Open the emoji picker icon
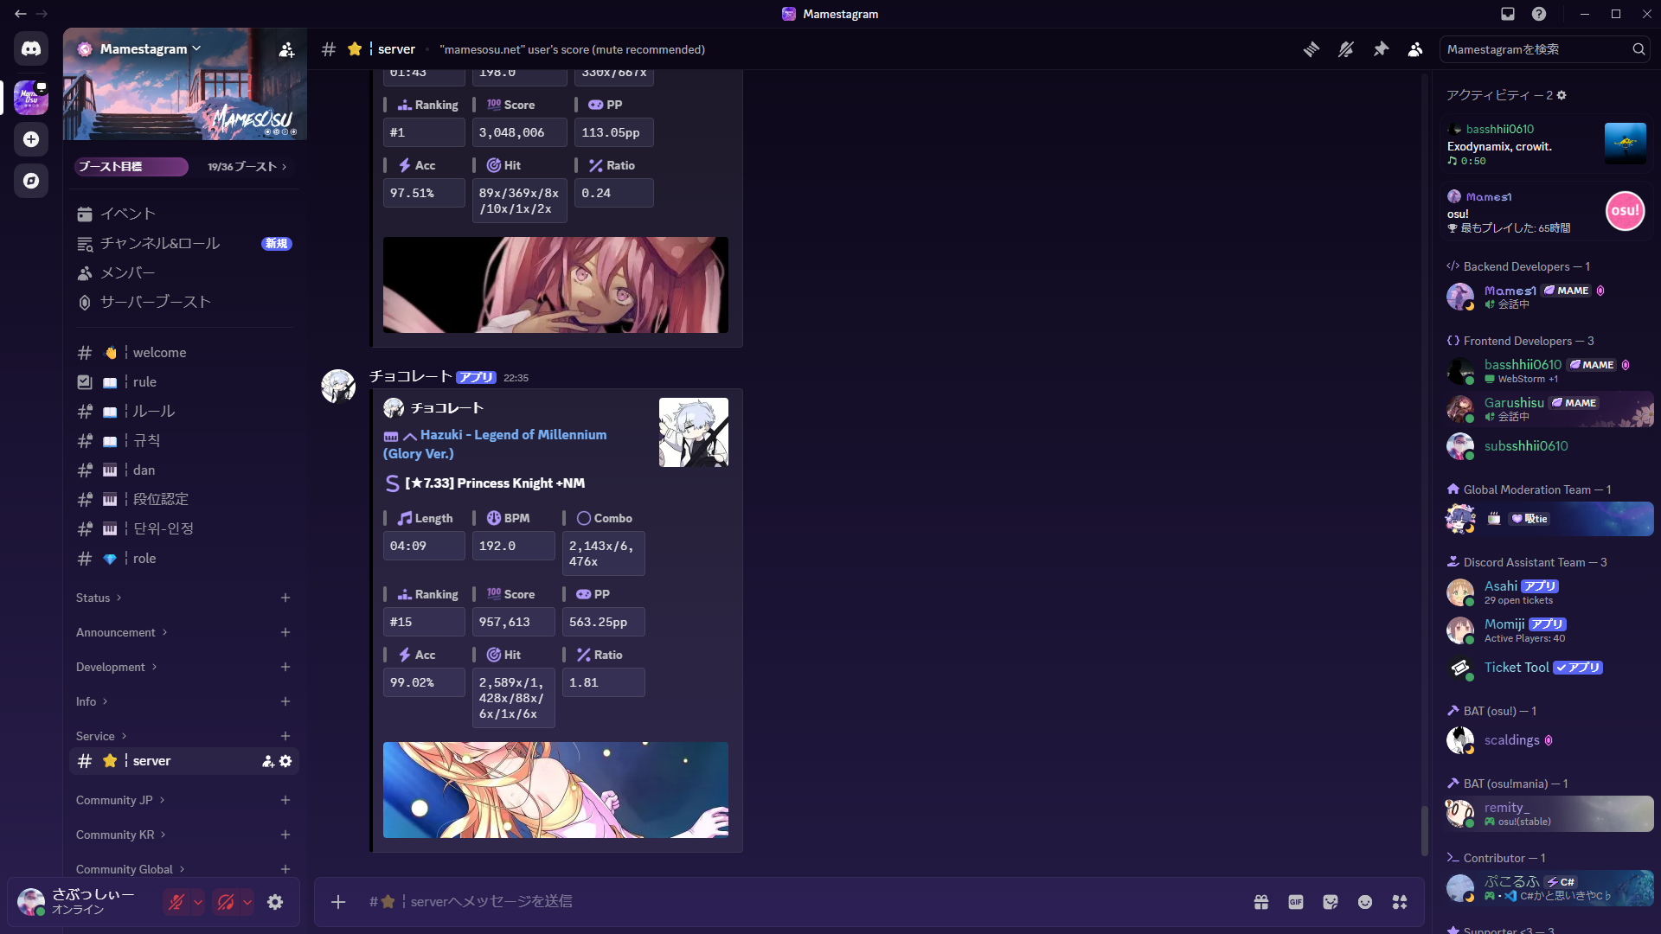Screen dimensions: 1661x934 point(1365,902)
